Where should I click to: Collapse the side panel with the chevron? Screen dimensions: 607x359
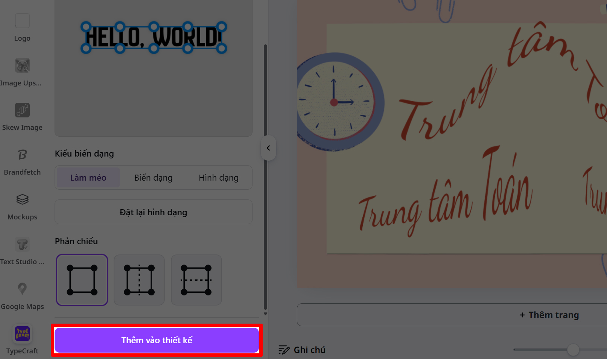[268, 148]
